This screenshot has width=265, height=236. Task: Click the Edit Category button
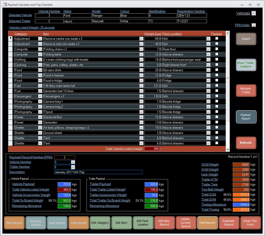pyautogui.click(x=100, y=223)
